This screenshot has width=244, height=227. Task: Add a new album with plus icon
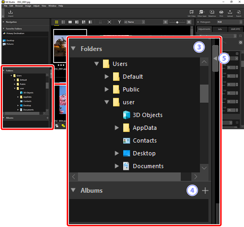pyautogui.click(x=205, y=191)
